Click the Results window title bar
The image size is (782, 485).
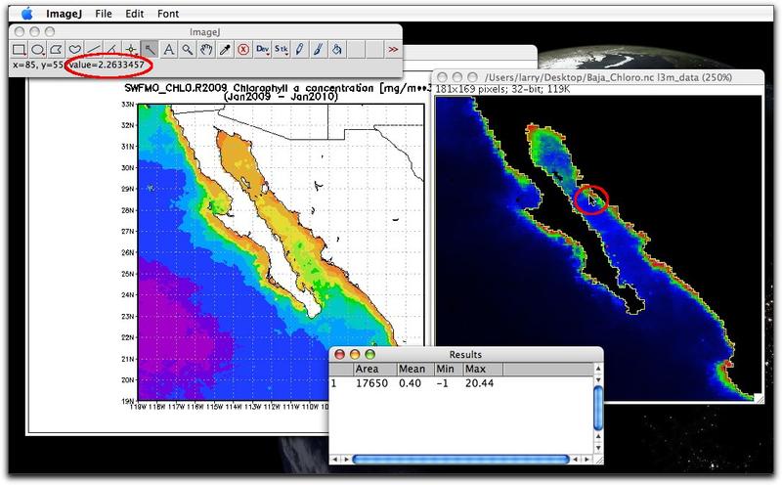pyautogui.click(x=466, y=354)
